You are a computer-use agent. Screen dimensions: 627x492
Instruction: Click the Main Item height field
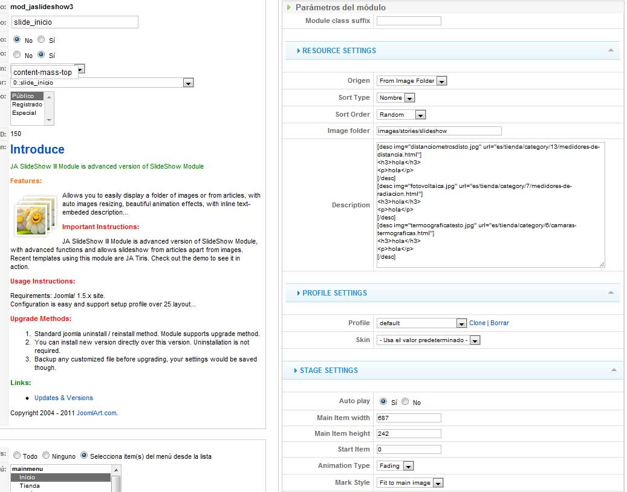point(409,433)
